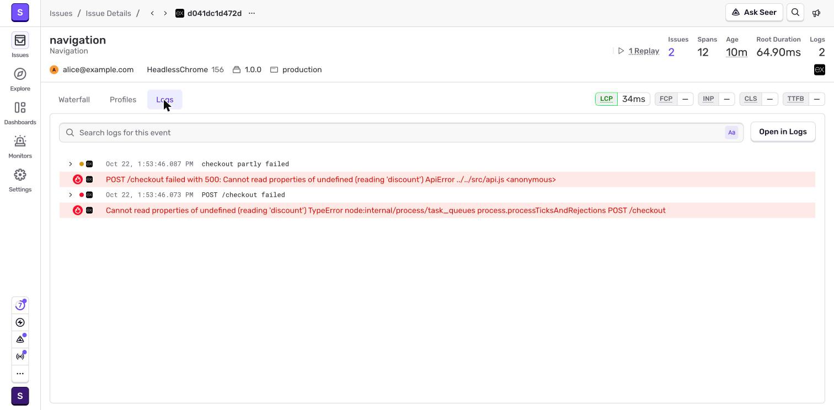
Task: Open the ellipsis menu next to d041dc1d472d
Action: pos(252,13)
